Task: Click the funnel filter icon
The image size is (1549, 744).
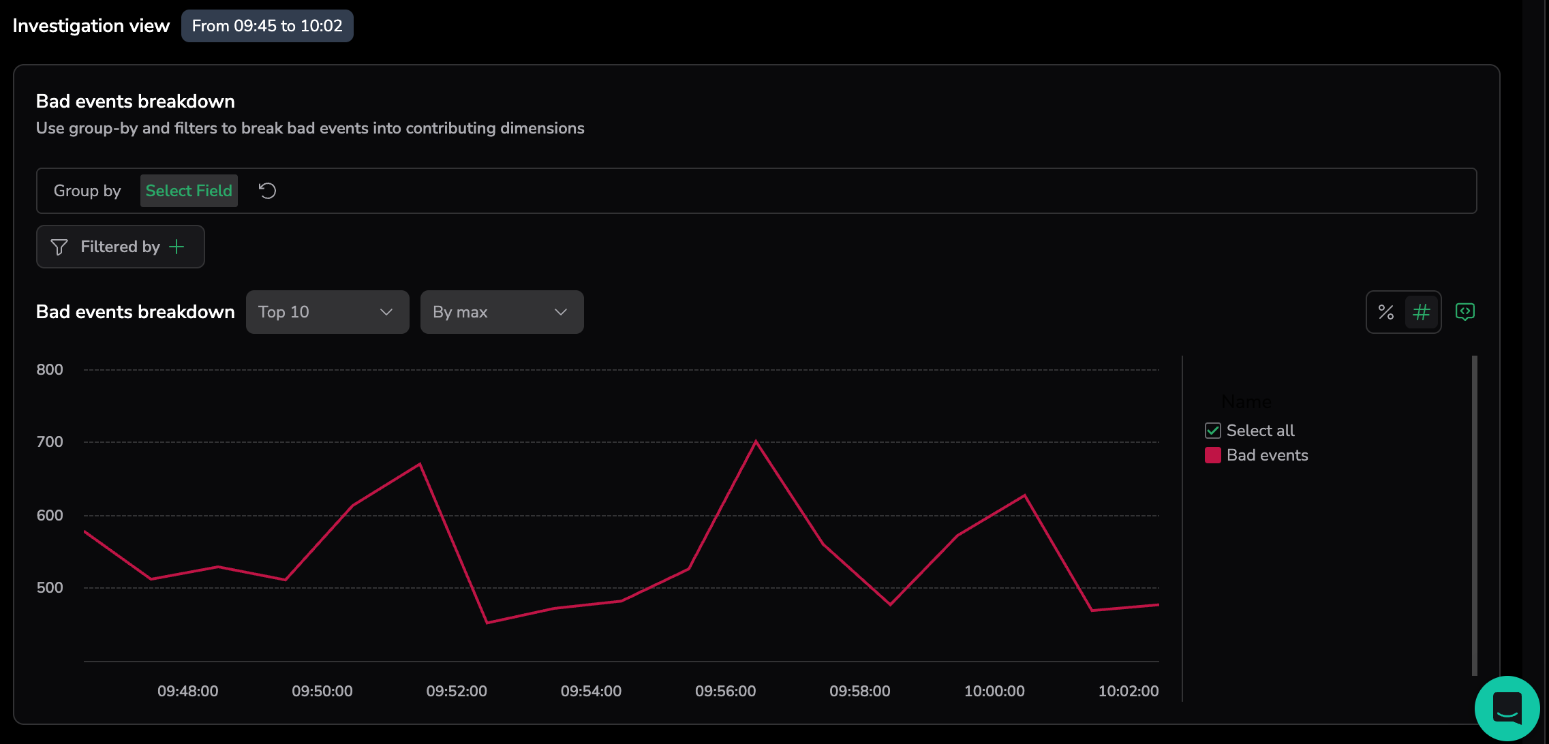Action: pyautogui.click(x=59, y=247)
